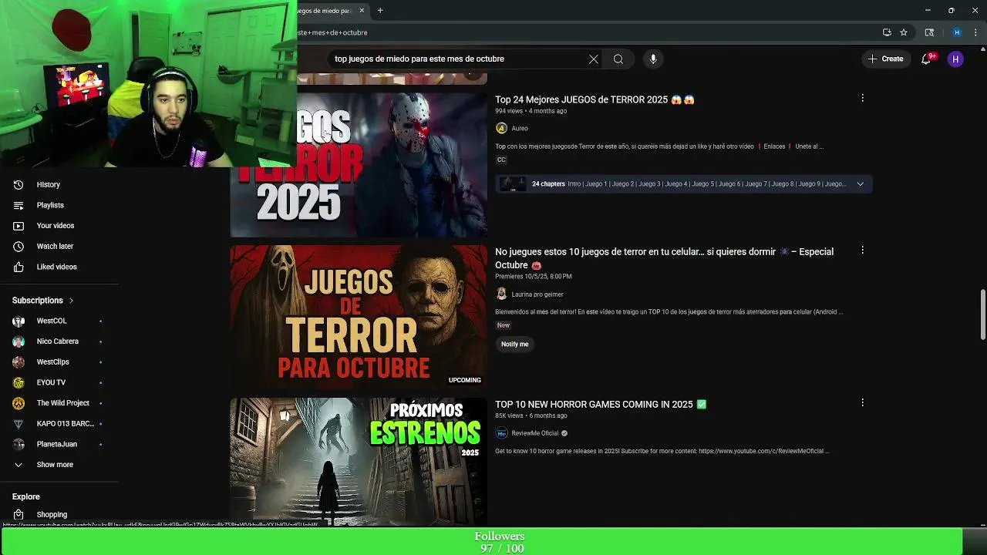
Task: Open TOP 10 NEW HORROR GAMES COMING IN 2025 title
Action: (601, 404)
